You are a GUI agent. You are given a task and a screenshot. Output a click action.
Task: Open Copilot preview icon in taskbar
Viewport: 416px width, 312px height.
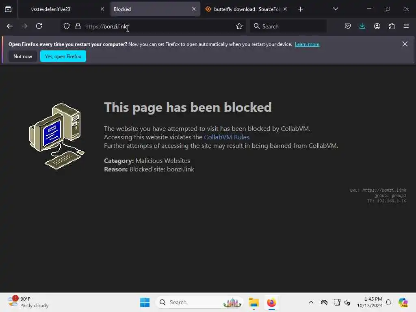point(403,302)
